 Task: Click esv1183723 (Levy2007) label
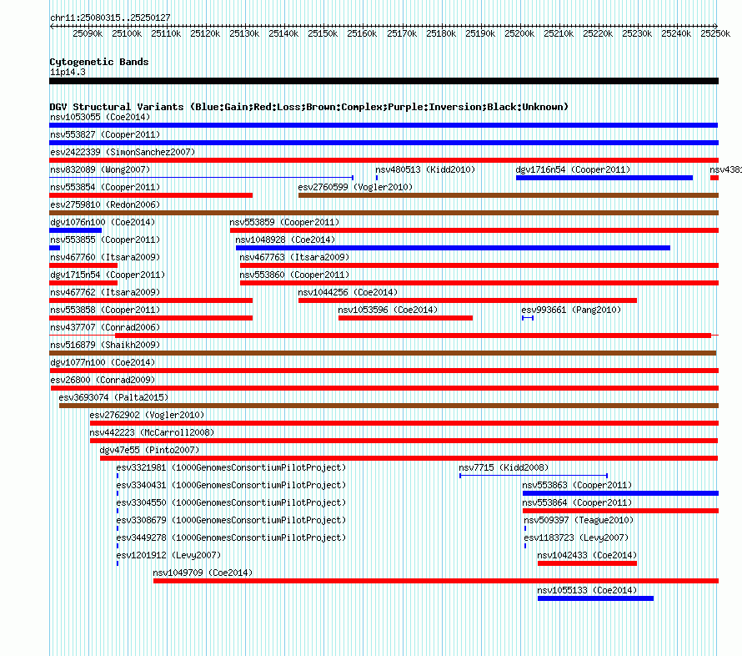576,537
